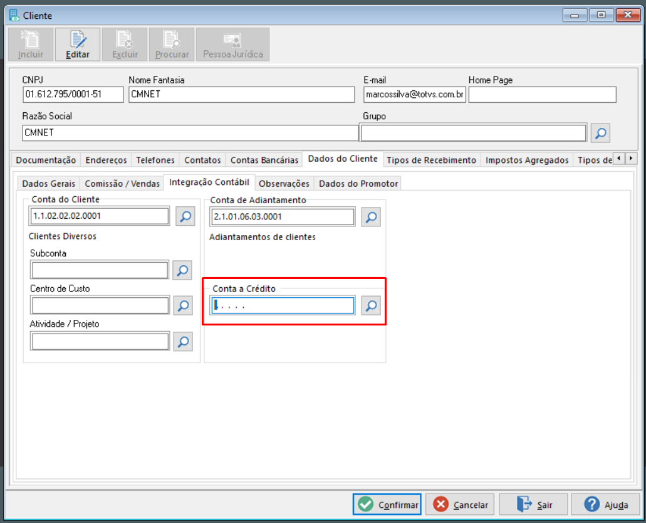Switch to the Endereços tab
Image resolution: width=646 pixels, height=523 pixels.
[x=106, y=160]
